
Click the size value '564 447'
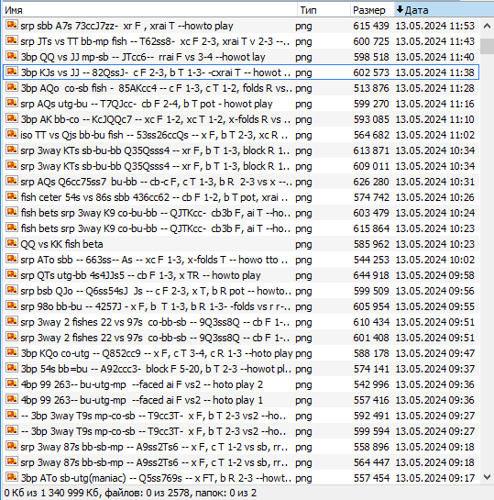[371, 462]
